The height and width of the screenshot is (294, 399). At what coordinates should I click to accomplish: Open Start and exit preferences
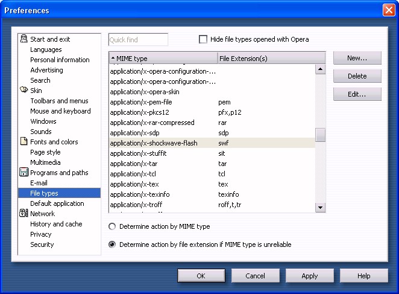point(50,39)
